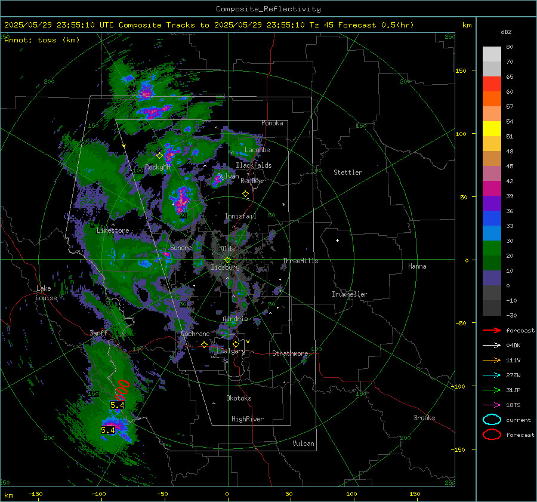Click the Airdrie city label
Viewport: 537px width, 502px height.
tap(235, 319)
